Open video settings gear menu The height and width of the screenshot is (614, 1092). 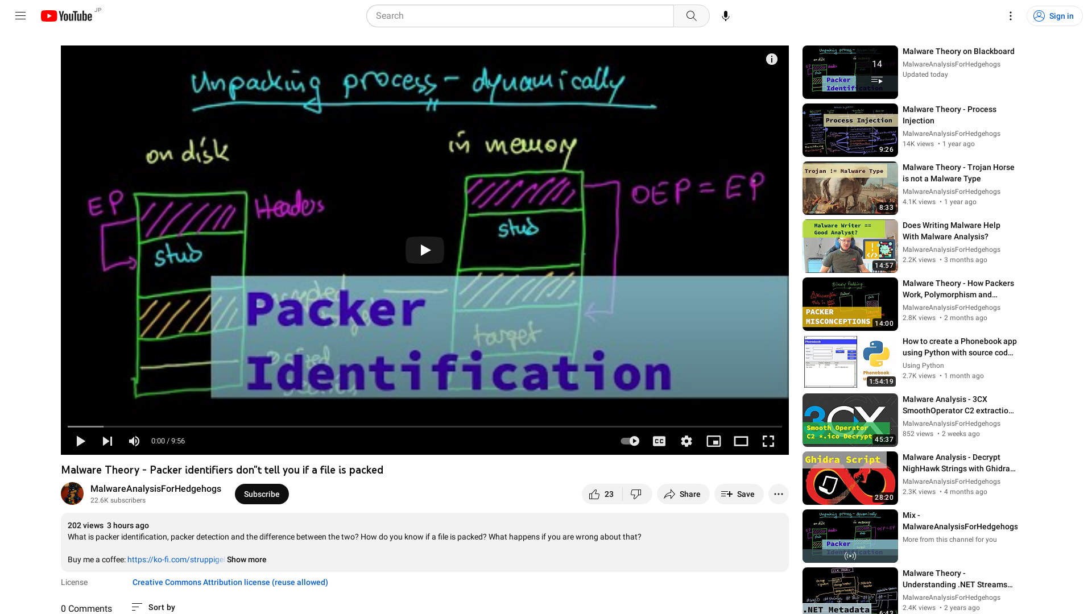tap(686, 441)
